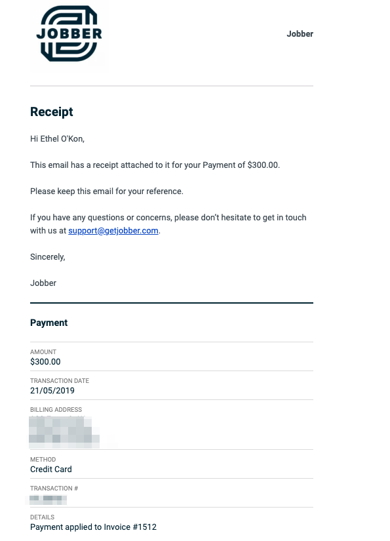Click the TRANSACTION DATE label
Viewport: 390px width, 541px height.
60,381
